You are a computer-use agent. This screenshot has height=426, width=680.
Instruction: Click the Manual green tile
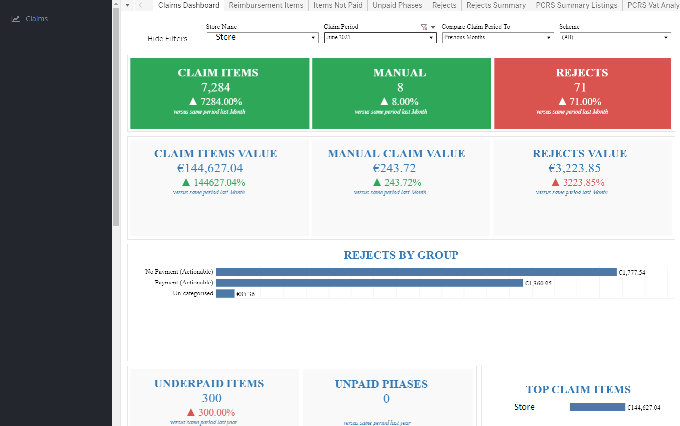[x=400, y=93]
